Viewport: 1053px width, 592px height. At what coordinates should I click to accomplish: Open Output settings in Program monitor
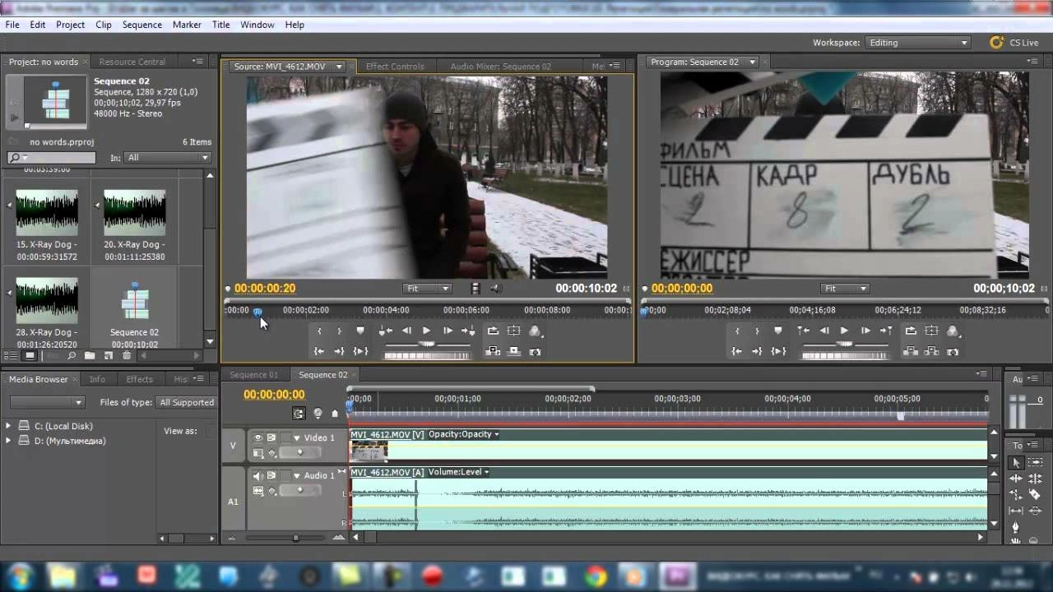point(953,331)
